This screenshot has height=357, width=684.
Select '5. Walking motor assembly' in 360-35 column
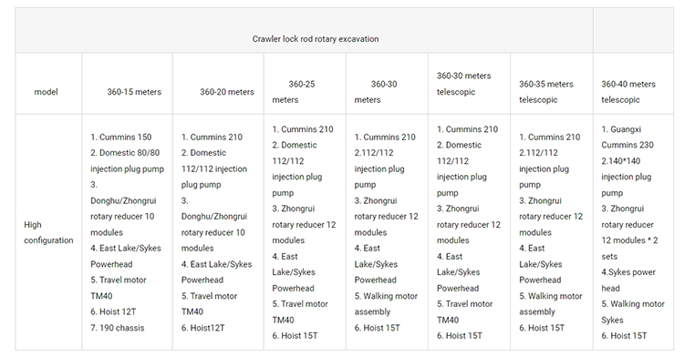pos(551,304)
